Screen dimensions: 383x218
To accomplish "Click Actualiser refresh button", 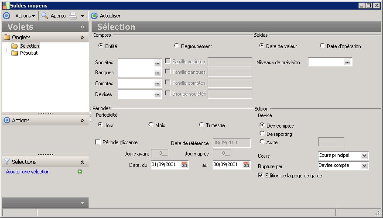I will coord(106,16).
